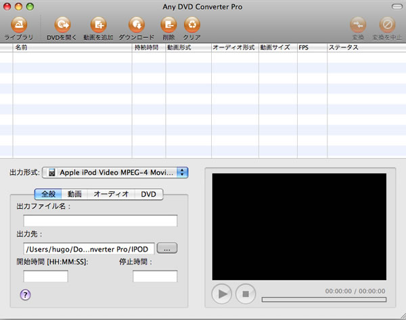Click the DVDを開く (Open DVD) icon
The height and width of the screenshot is (320, 406).
coord(62,25)
